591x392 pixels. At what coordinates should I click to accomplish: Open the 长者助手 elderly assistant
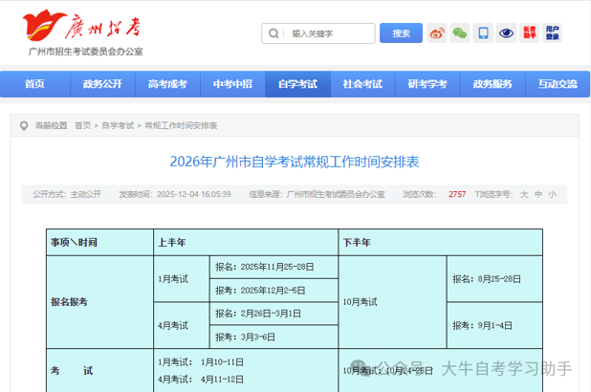point(530,33)
